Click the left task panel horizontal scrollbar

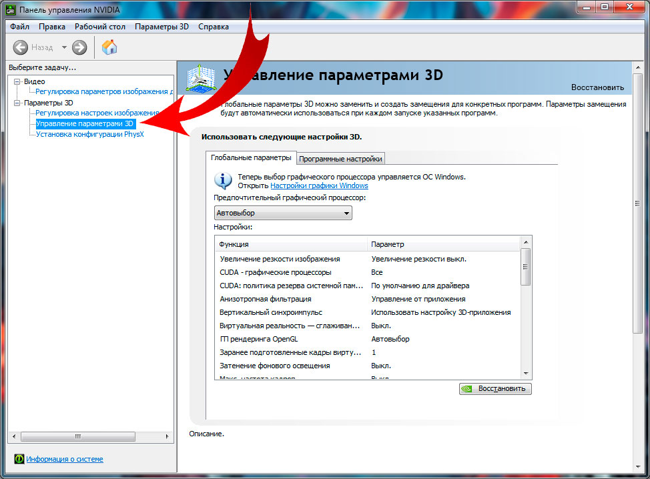click(78, 436)
